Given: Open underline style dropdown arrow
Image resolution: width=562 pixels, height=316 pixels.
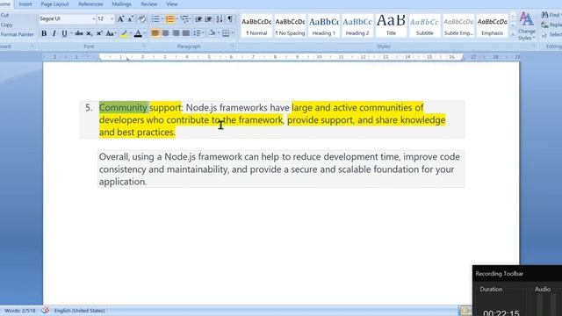Looking at the screenshot, I should (70, 33).
